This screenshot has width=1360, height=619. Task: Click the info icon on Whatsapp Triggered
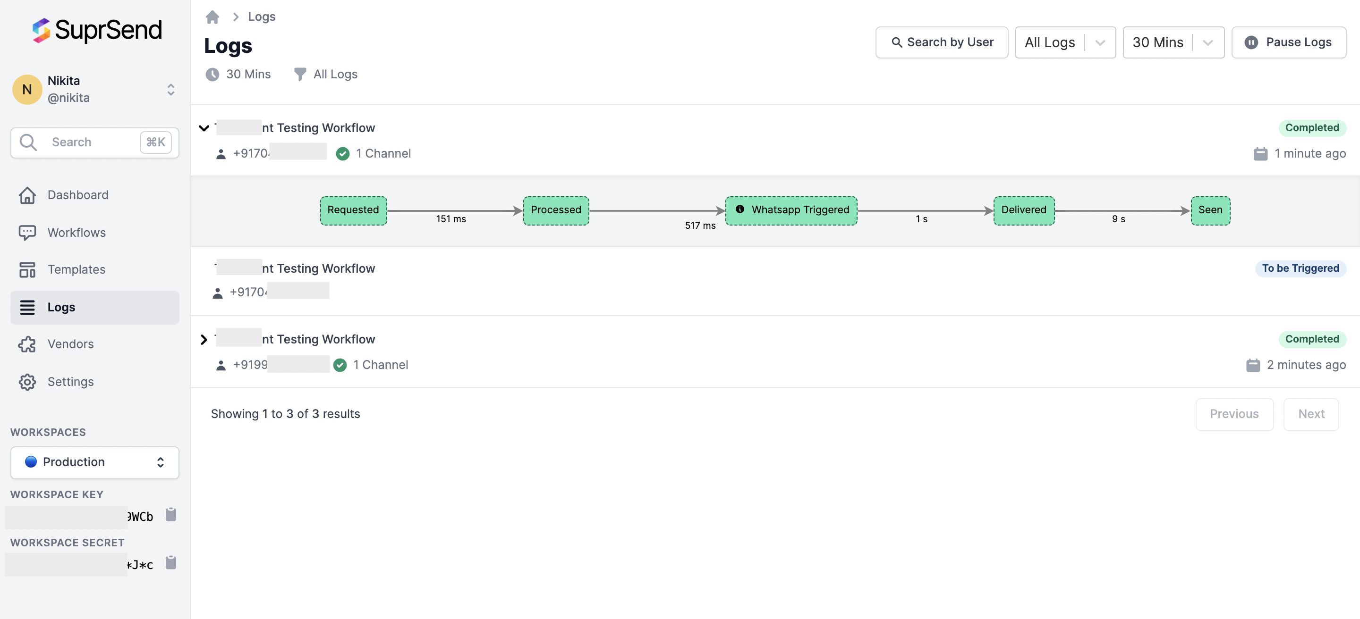739,209
